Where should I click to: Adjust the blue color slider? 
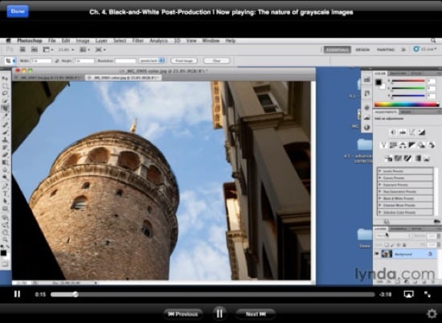tap(408, 96)
